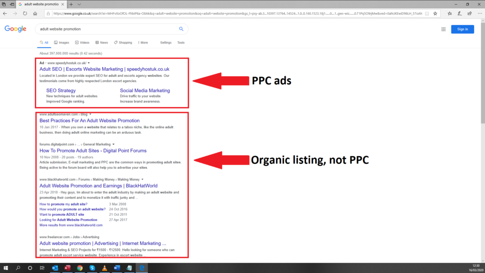Click the Google search magnifier button
485x273 pixels.
coord(181,29)
